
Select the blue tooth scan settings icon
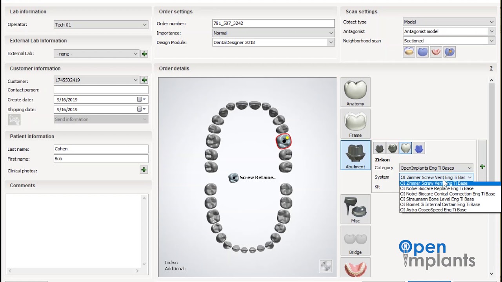pyautogui.click(x=422, y=52)
